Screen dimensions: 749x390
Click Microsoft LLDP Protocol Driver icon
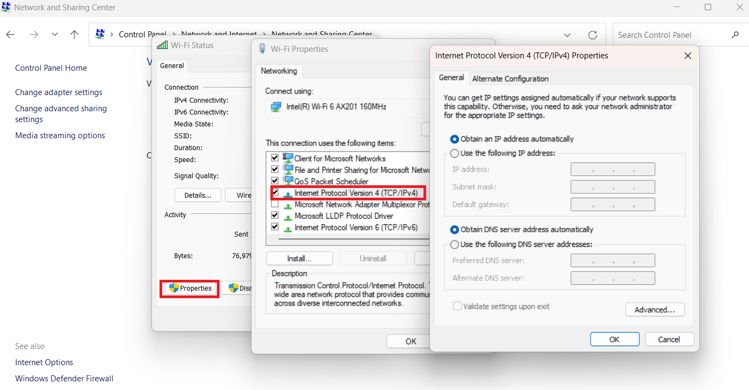[288, 217]
